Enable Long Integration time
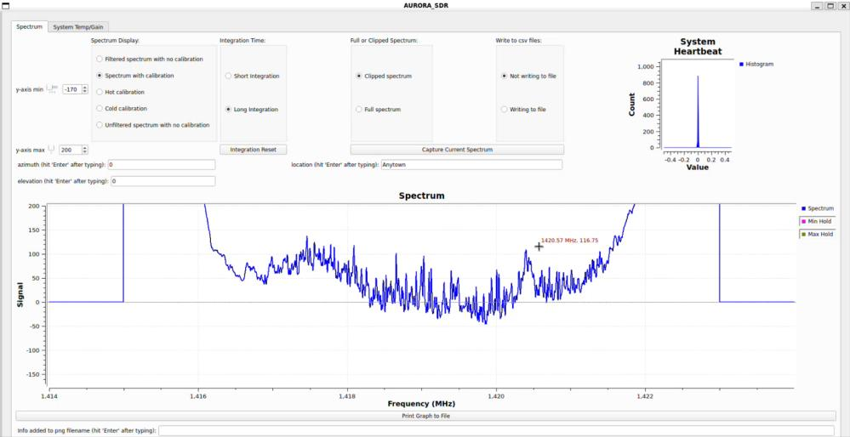Image resolution: width=850 pixels, height=437 pixels. (252, 110)
